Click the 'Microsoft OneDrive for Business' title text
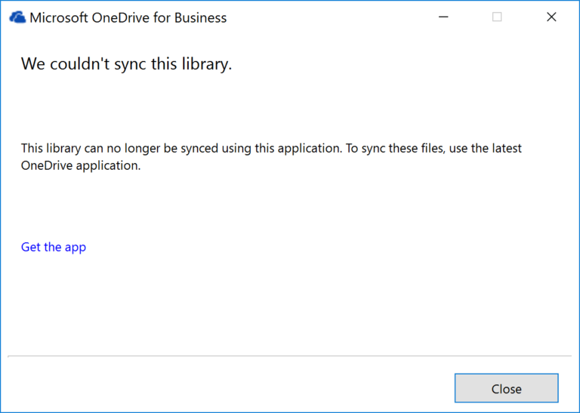This screenshot has height=413, width=580. [x=128, y=18]
